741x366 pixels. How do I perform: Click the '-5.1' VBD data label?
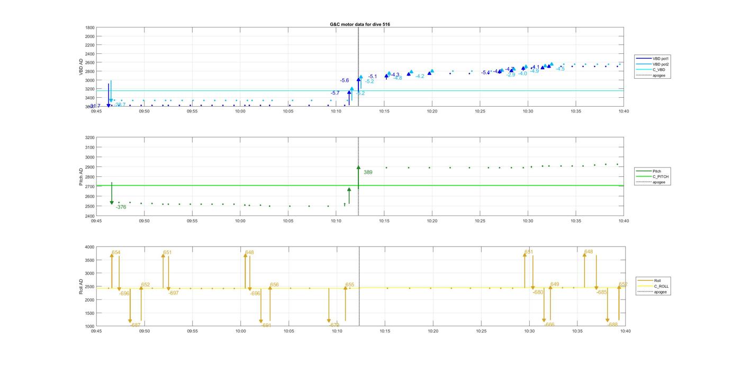point(373,77)
